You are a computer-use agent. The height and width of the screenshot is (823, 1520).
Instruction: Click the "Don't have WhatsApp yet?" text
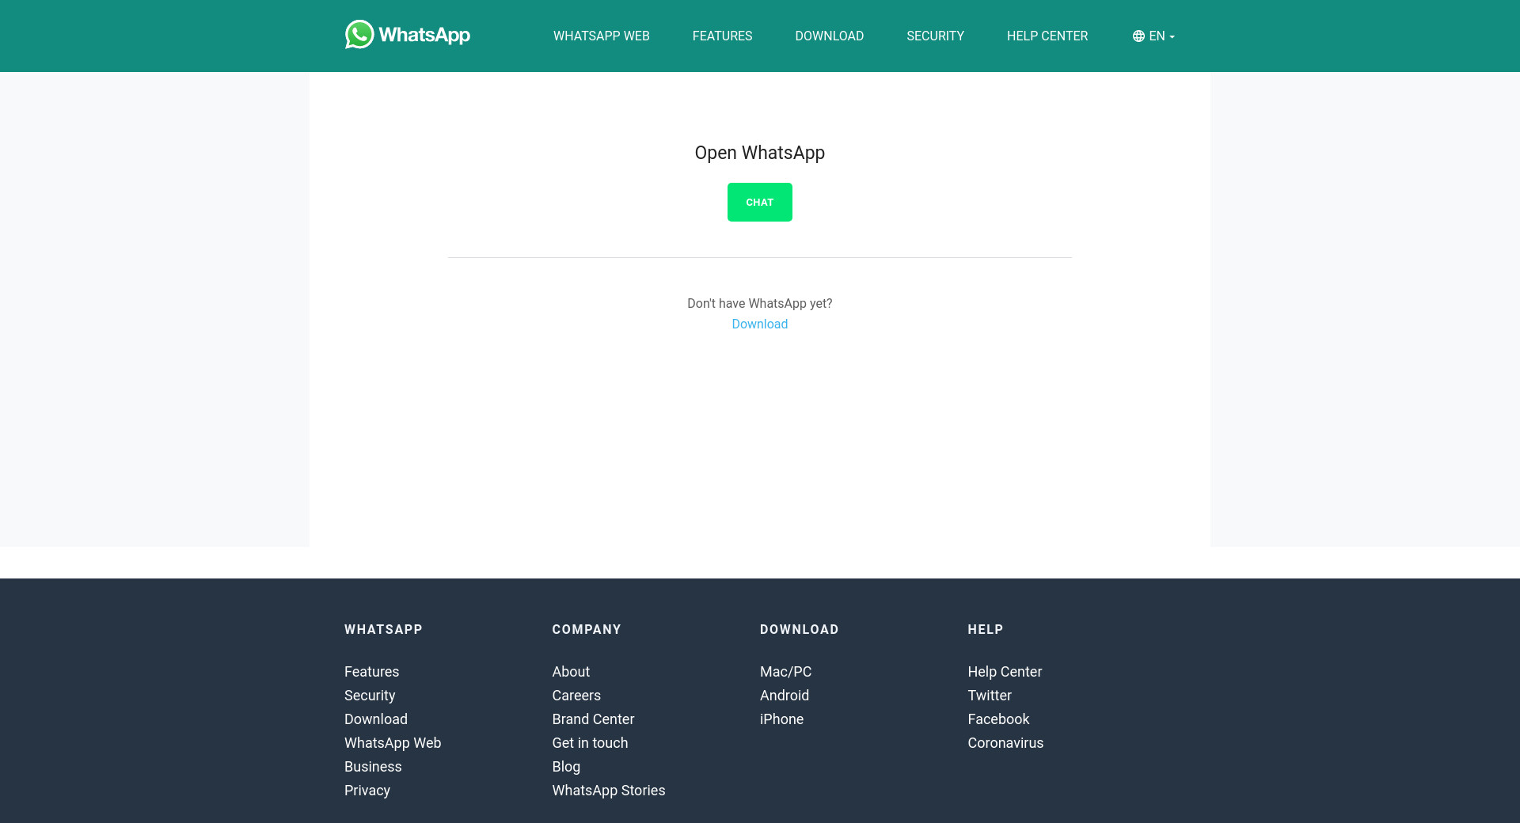tap(760, 304)
